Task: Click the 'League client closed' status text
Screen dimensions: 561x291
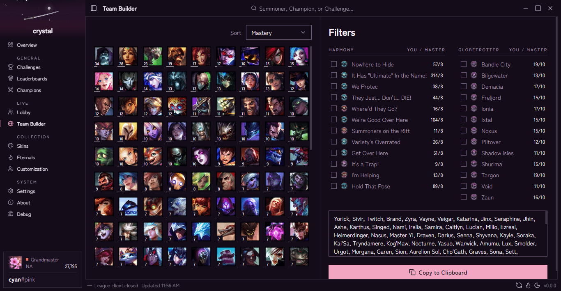Action: pyautogui.click(x=116, y=286)
